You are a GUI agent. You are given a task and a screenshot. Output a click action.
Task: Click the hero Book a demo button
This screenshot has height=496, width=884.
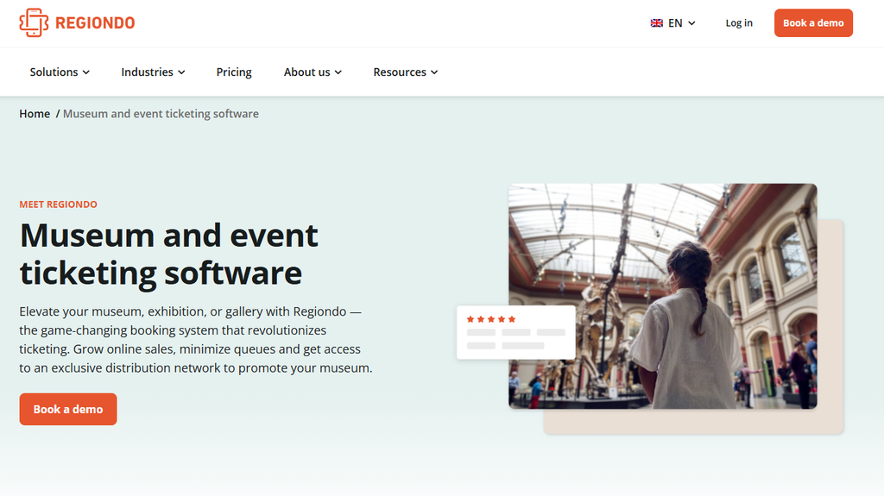click(x=68, y=409)
